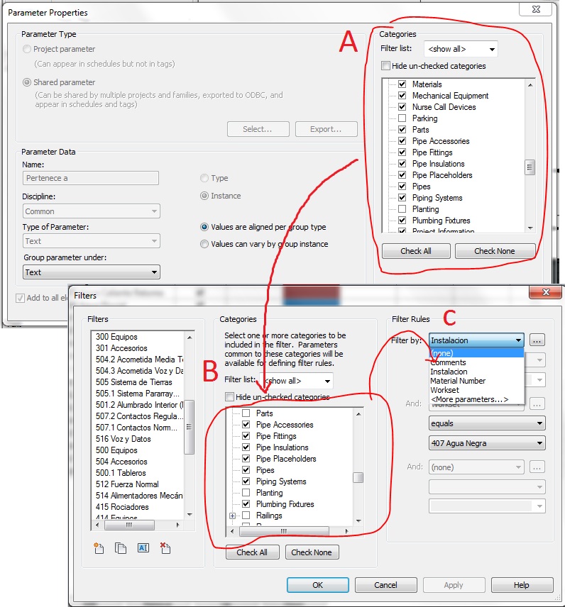Image resolution: width=565 pixels, height=607 pixels.
Task: Click Check None in Parameter Properties
Action: coord(495,251)
